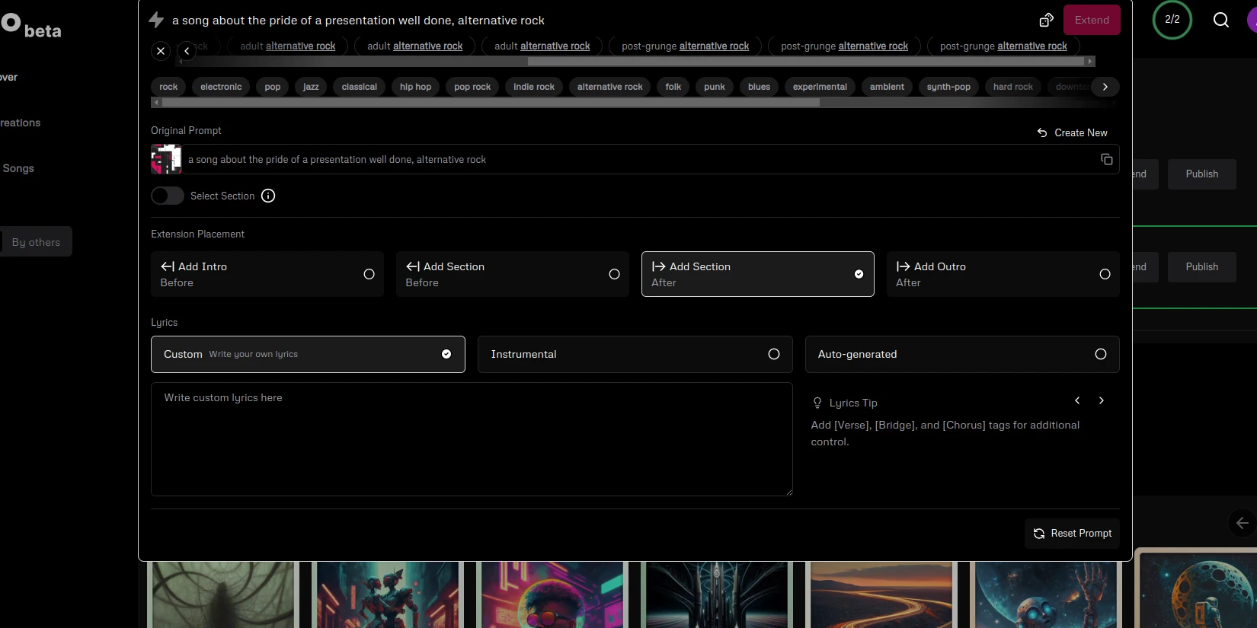This screenshot has height=628, width=1257.
Task: Click the share icon beside Extend
Action: pos(1046,20)
